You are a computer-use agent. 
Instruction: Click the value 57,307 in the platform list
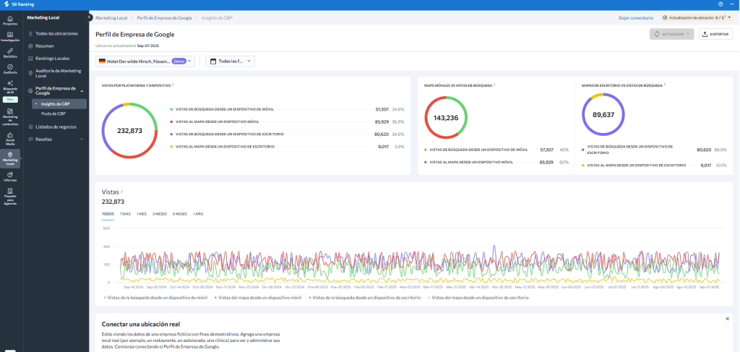(x=382, y=109)
